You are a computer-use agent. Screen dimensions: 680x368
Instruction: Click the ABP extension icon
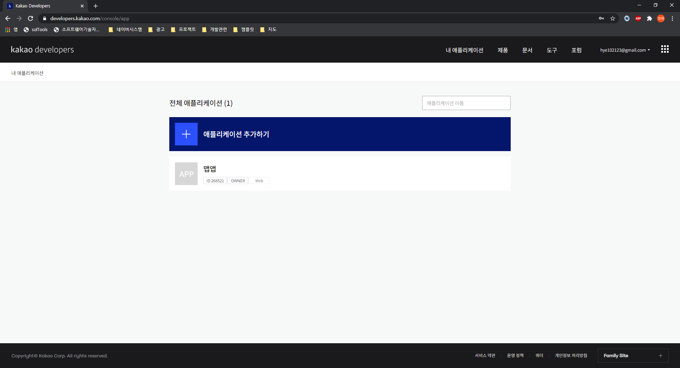pos(638,18)
